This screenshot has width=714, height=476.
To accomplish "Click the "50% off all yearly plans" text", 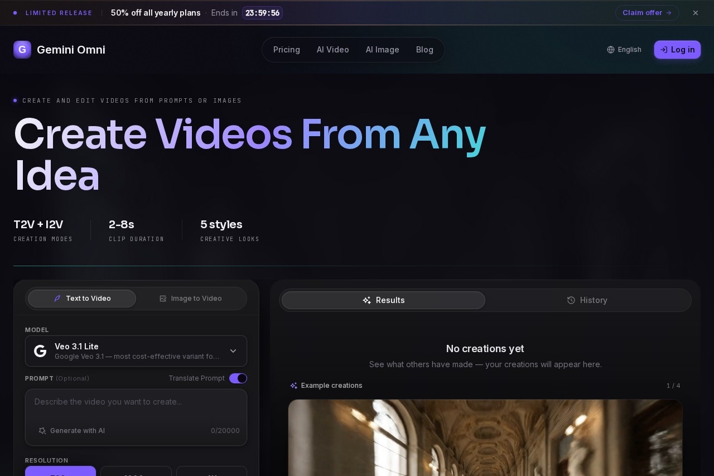I will tap(156, 13).
